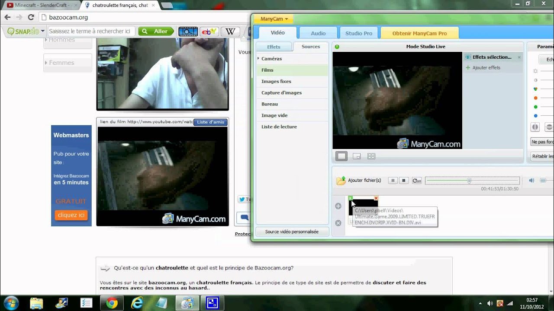This screenshot has height=311, width=554.
Task: Open Chrome from the taskbar
Action: point(112,303)
